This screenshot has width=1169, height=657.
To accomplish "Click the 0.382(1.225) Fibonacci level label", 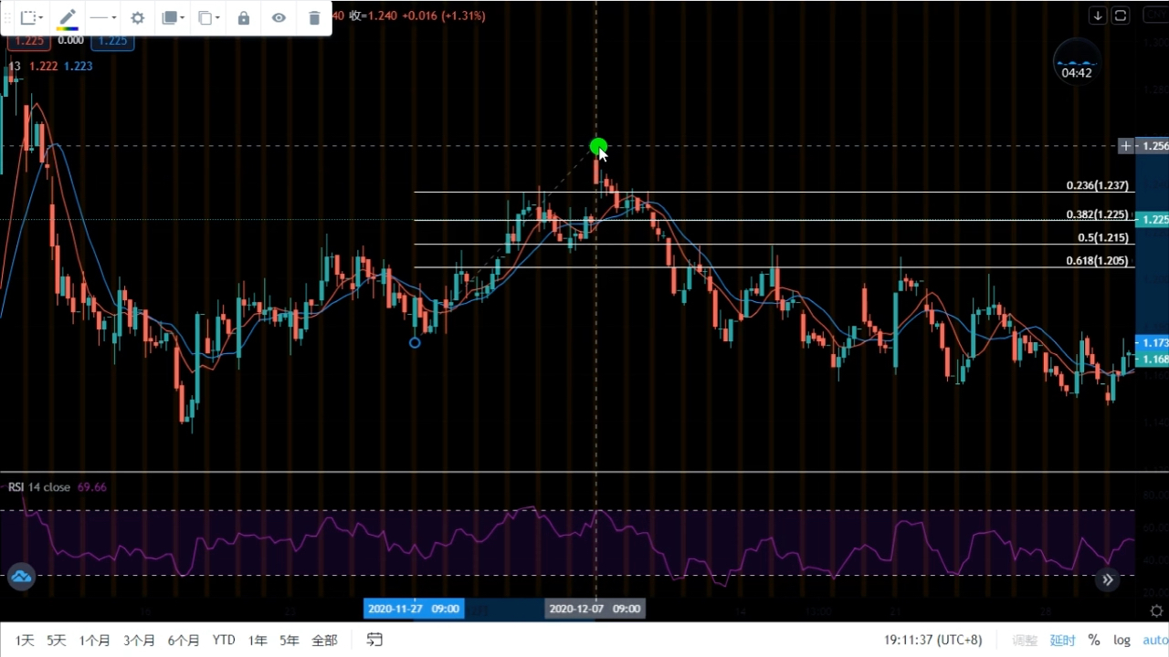I will (x=1098, y=214).
